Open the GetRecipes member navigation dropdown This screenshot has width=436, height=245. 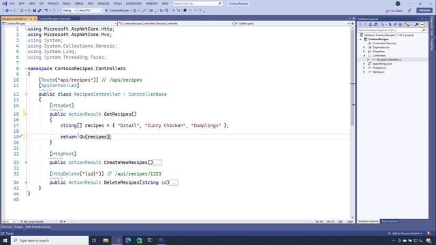pyautogui.click(x=292, y=24)
